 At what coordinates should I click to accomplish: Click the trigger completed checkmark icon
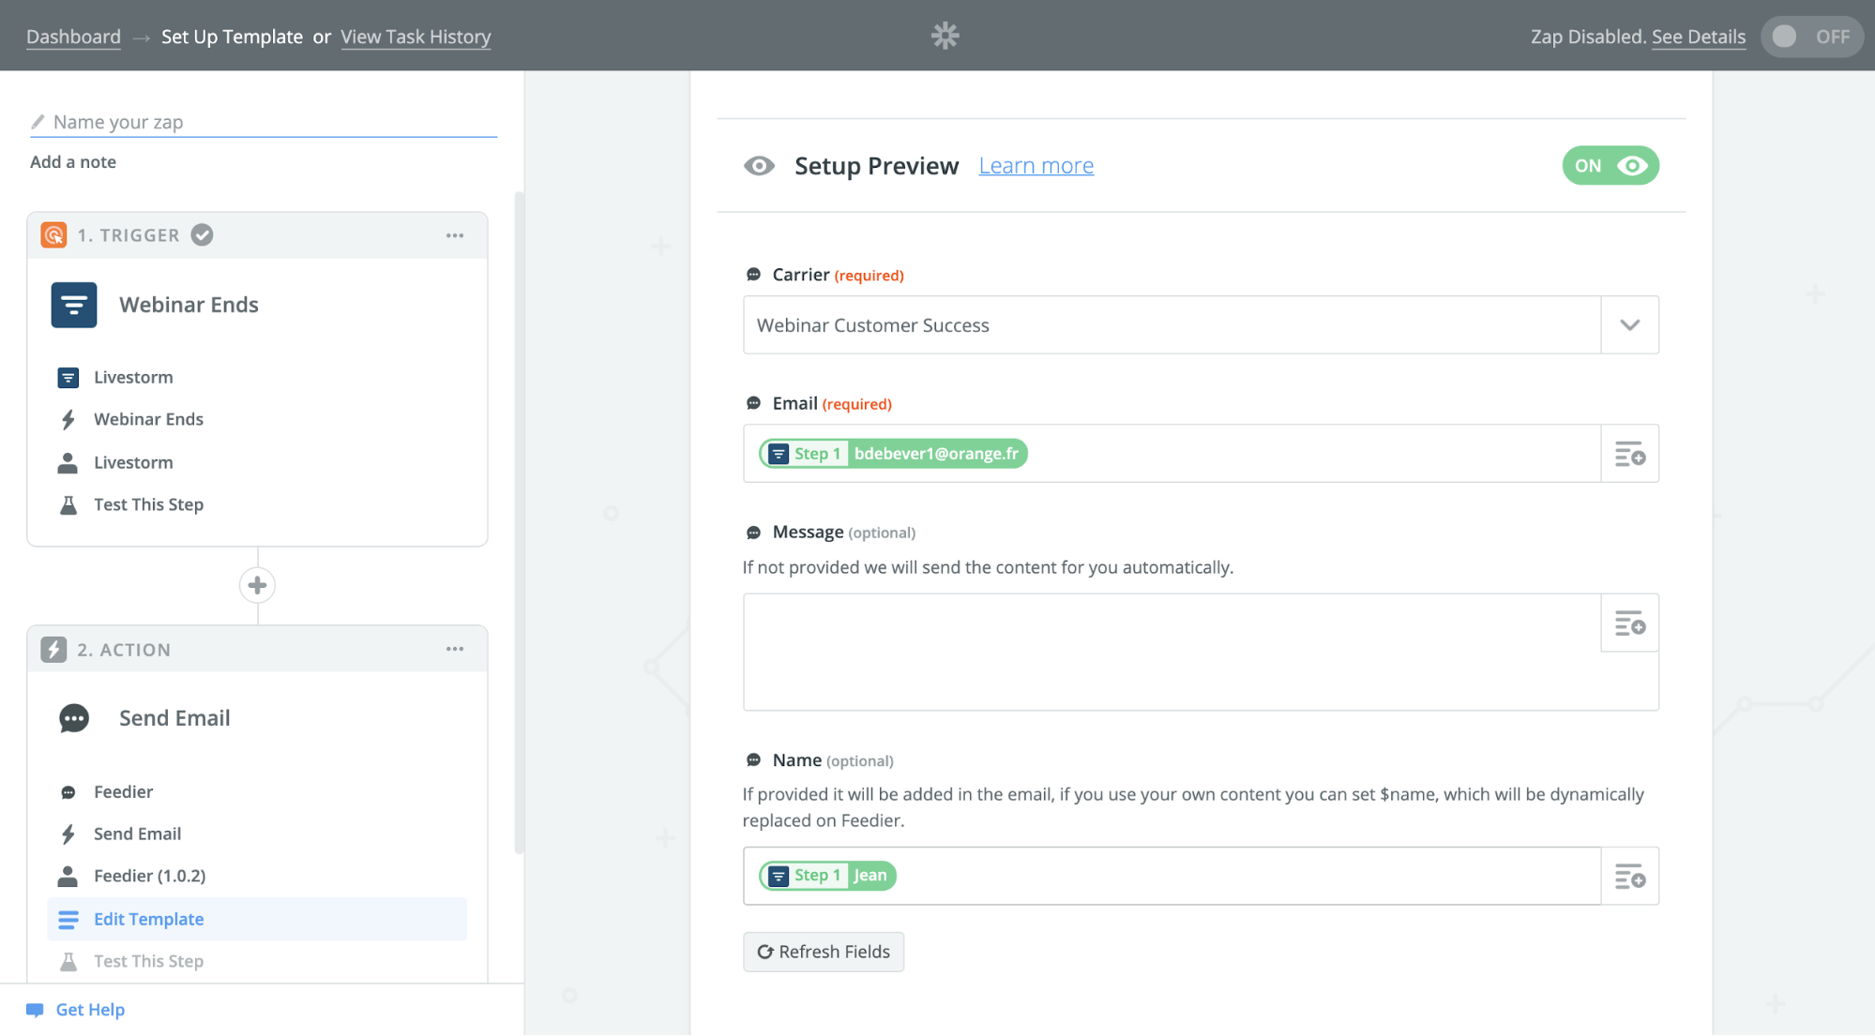pyautogui.click(x=202, y=234)
